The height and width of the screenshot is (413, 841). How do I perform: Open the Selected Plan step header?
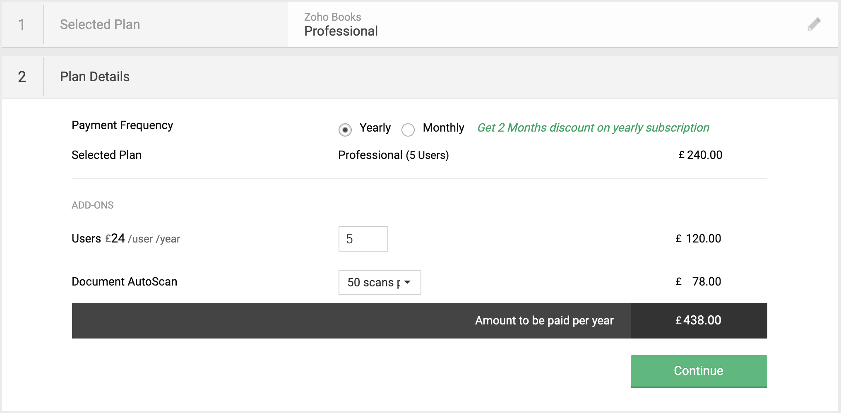coord(100,24)
